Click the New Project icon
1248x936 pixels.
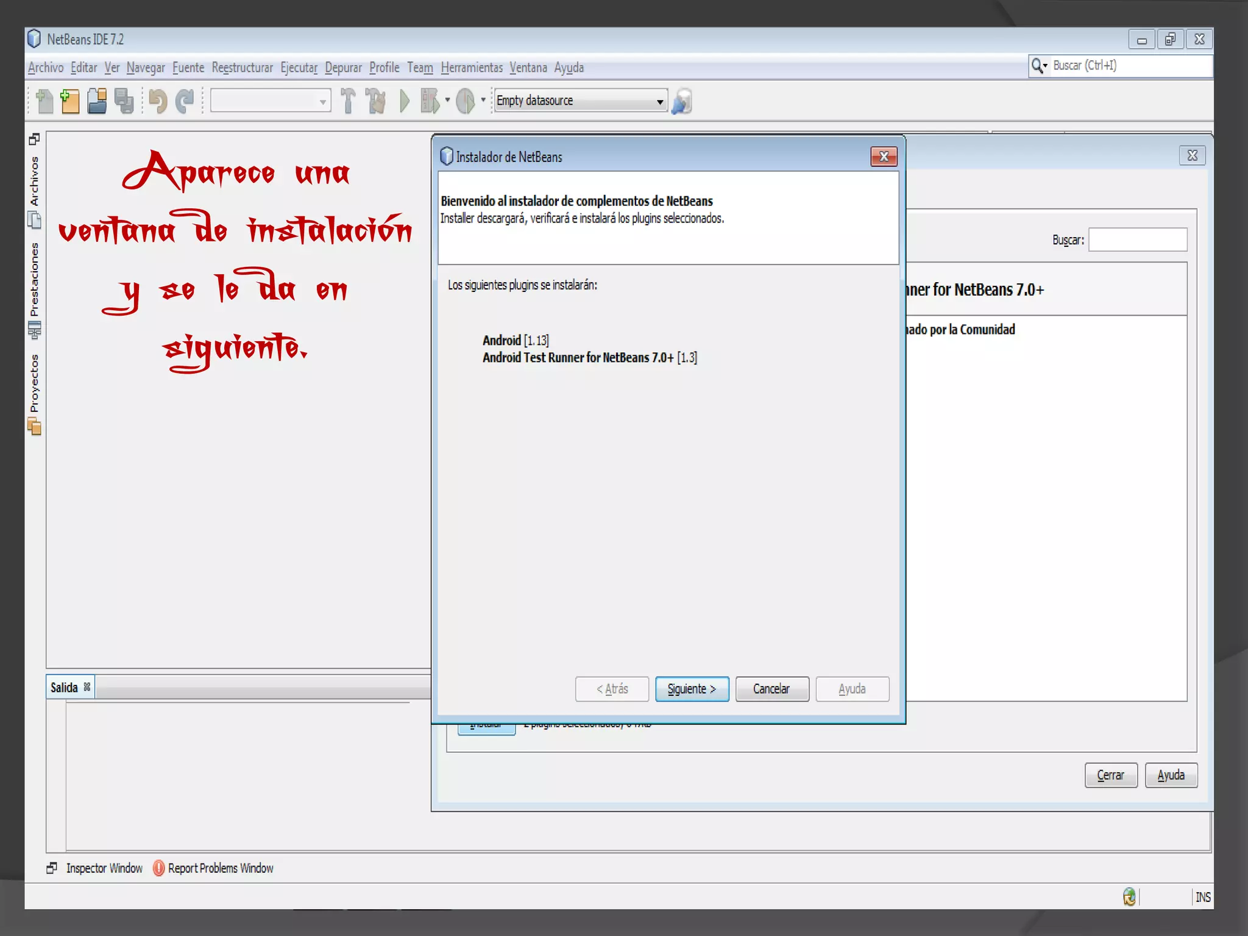(70, 101)
